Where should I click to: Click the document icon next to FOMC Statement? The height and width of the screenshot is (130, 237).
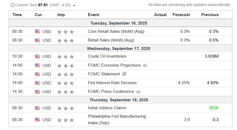[124, 74]
